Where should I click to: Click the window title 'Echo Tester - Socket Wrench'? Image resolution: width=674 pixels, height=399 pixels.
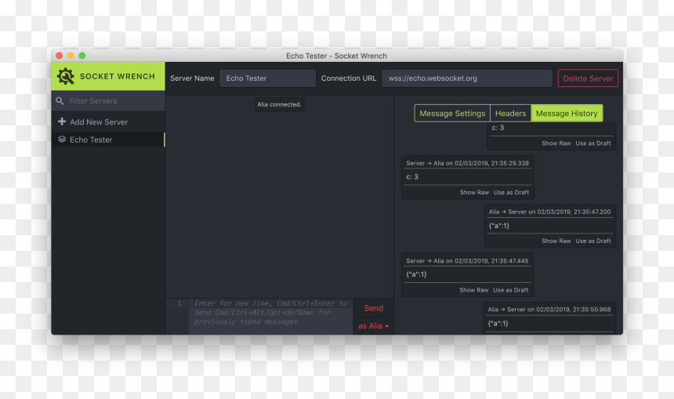point(336,56)
